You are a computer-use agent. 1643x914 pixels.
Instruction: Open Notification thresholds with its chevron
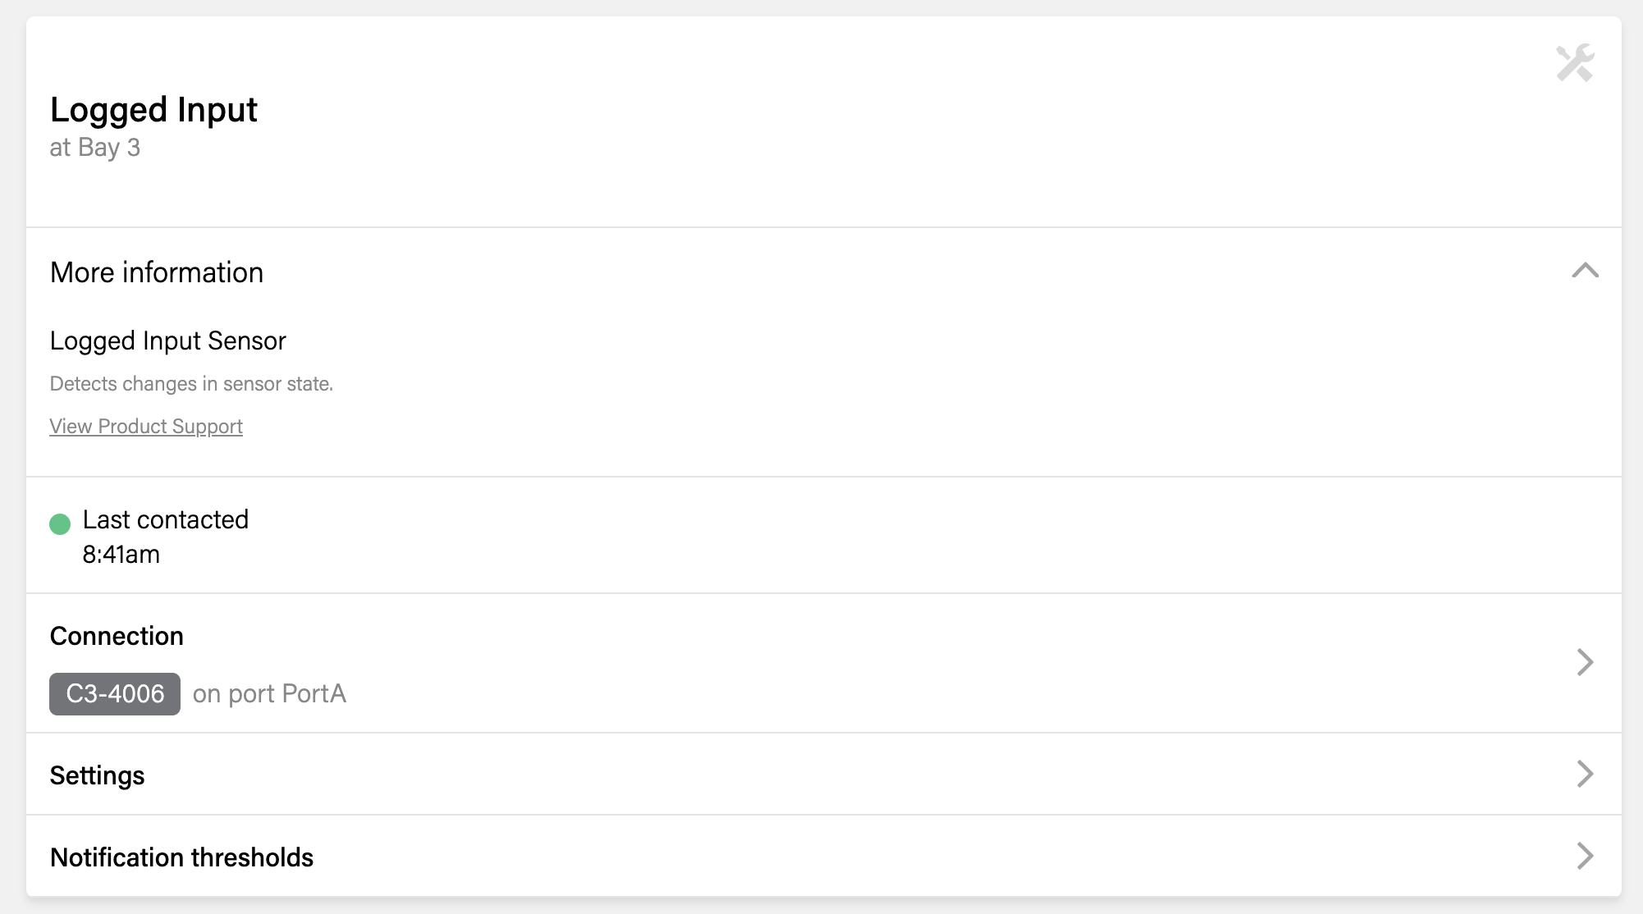click(1585, 856)
